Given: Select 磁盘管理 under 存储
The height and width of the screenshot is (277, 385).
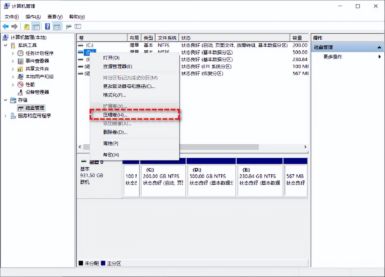Looking at the screenshot, I should click(x=34, y=108).
